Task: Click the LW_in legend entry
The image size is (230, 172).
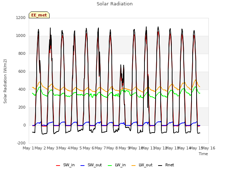Action: [117, 165]
